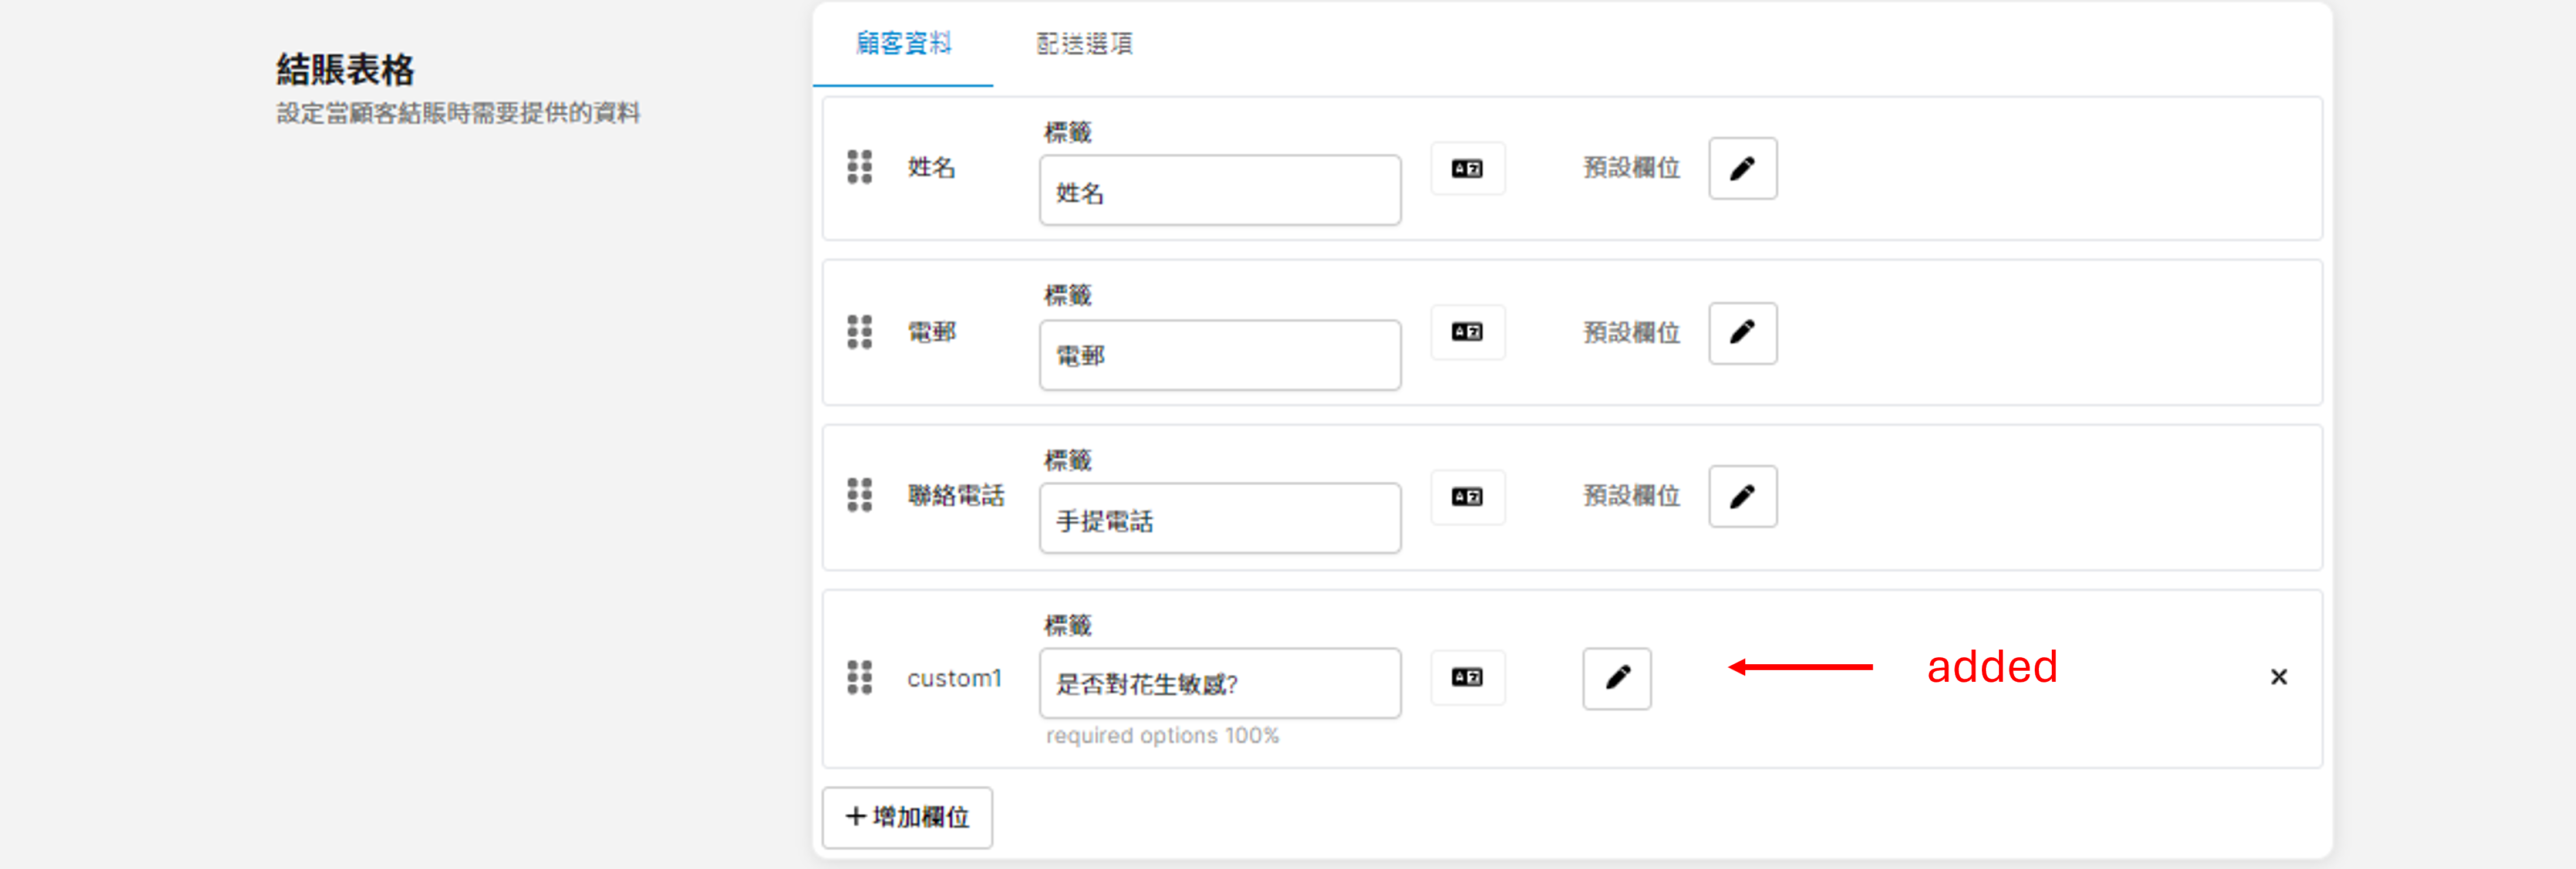Edit the custom1 field with pencil icon
2576x869 pixels.
[x=1616, y=679]
